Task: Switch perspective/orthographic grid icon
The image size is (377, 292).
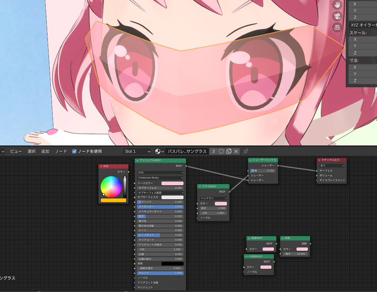Action: click(x=337, y=27)
